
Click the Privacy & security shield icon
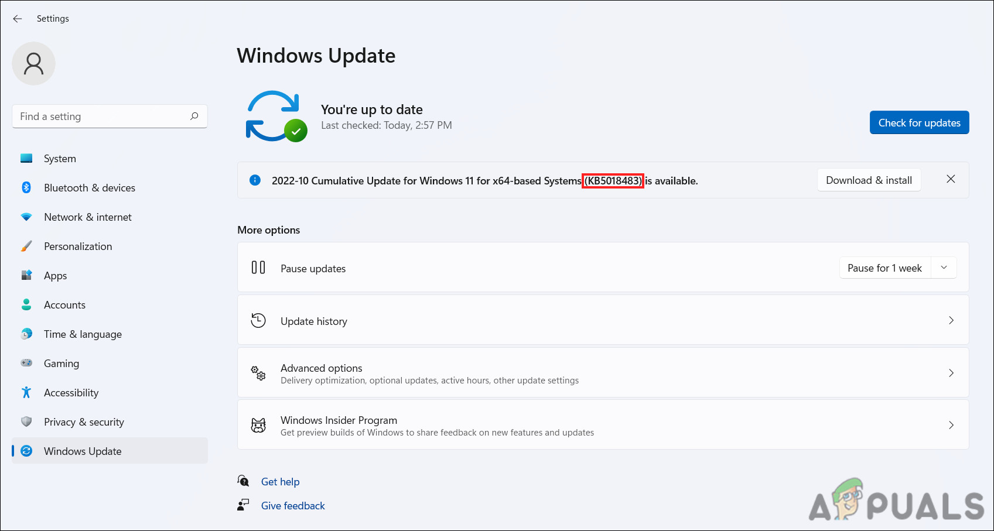point(26,422)
